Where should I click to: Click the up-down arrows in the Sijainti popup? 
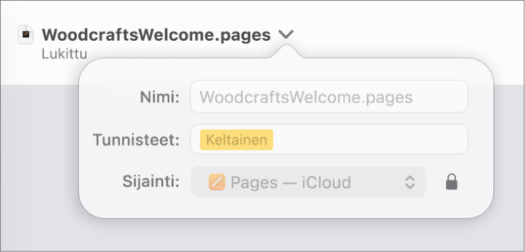pyautogui.click(x=410, y=182)
